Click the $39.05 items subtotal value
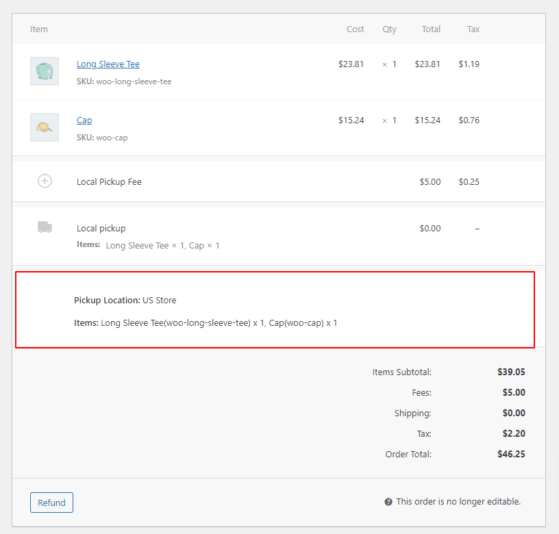This screenshot has height=534, width=559. (x=511, y=372)
